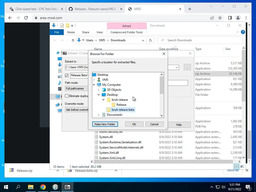
Task: Cancel the Browse For Folder dialog
Action: [154, 124]
